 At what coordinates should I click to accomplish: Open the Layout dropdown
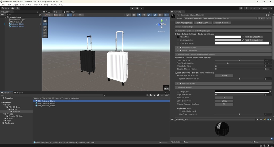(x=267, y=8)
